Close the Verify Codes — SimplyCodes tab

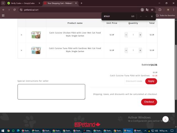click(39, 3)
